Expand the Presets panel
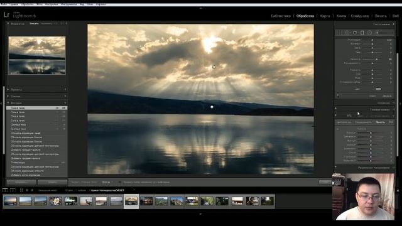 pos(8,89)
